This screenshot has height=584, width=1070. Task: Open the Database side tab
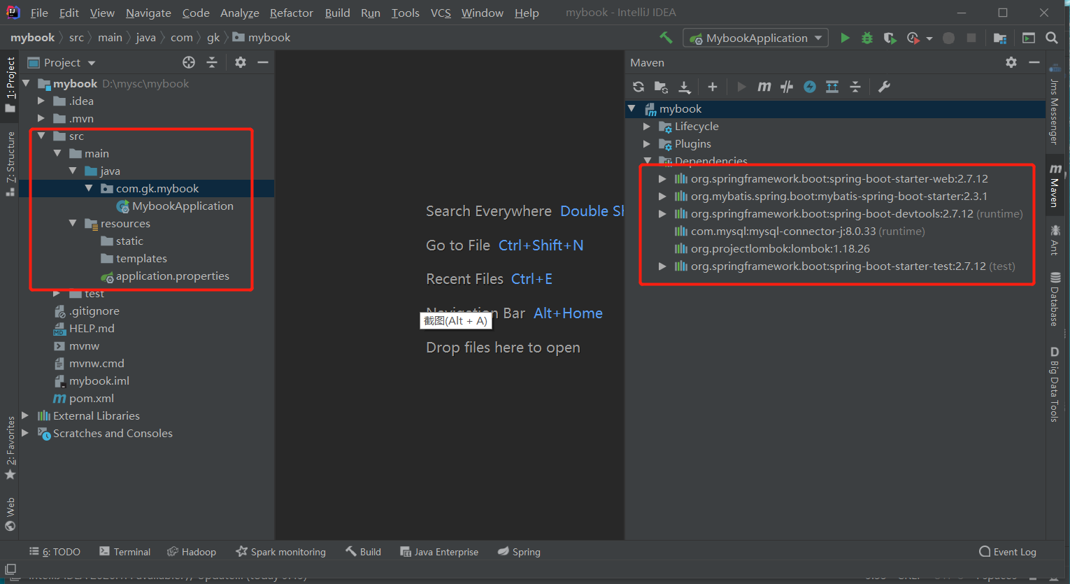[x=1055, y=299]
